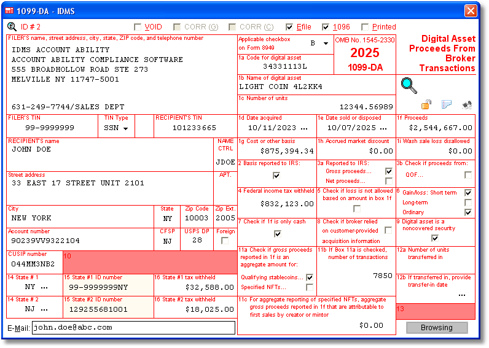
Task: Click the 1099-DA title bar form icon
Action: (9, 11)
